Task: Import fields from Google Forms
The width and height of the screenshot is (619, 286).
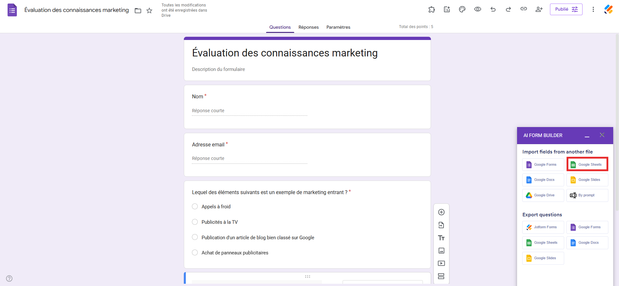Action: click(x=543, y=164)
